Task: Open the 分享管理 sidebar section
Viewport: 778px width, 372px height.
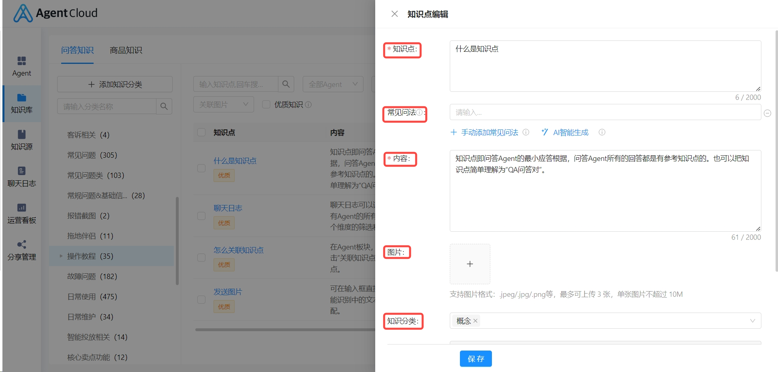Action: 21,250
